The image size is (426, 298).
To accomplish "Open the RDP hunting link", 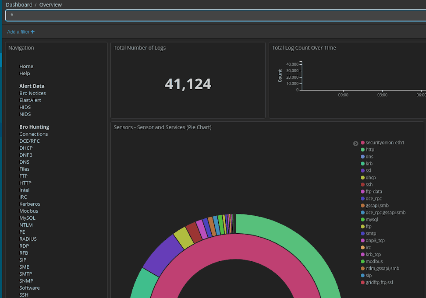I will pyautogui.click(x=24, y=246).
